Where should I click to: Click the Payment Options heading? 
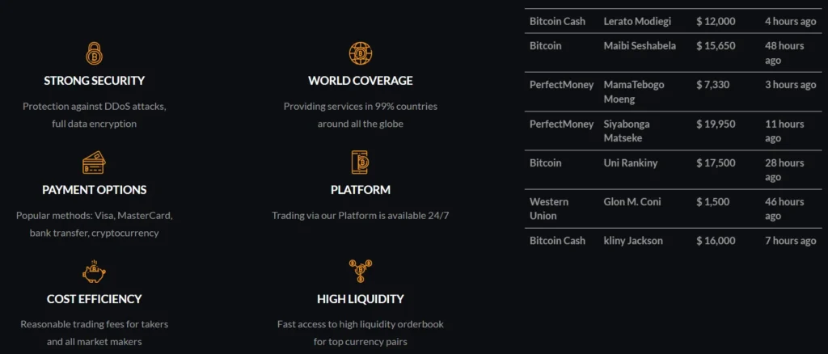(94, 190)
